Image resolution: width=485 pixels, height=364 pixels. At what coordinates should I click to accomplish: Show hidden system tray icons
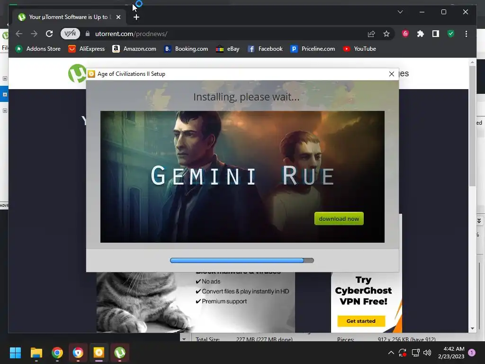point(391,353)
